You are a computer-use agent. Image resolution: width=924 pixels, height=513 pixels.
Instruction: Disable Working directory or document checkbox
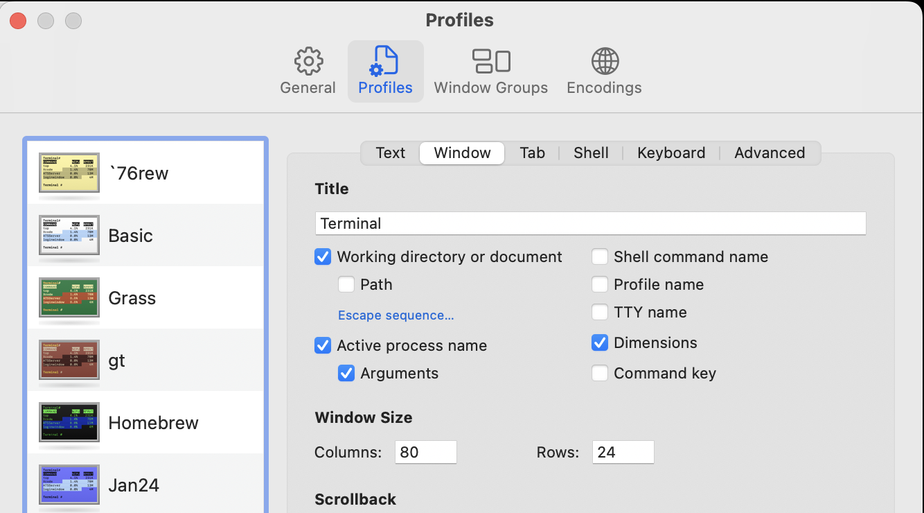point(323,257)
